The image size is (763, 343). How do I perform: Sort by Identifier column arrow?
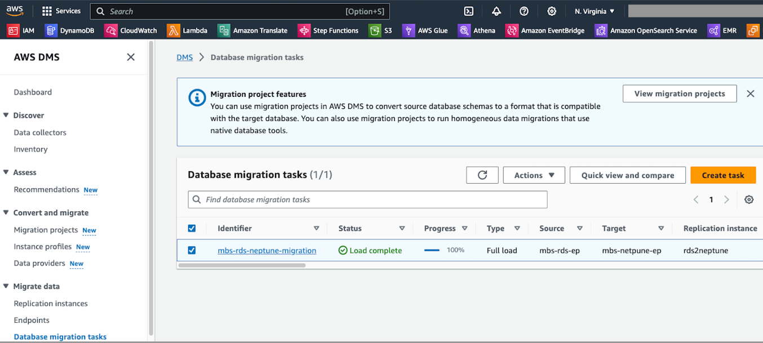(316, 229)
